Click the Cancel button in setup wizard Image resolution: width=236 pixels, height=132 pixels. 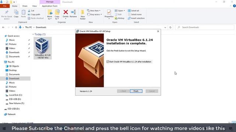point(152,91)
